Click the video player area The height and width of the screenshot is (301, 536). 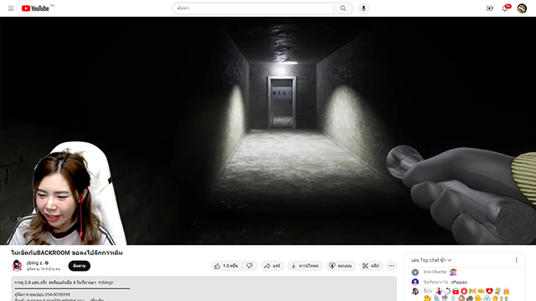click(x=268, y=130)
